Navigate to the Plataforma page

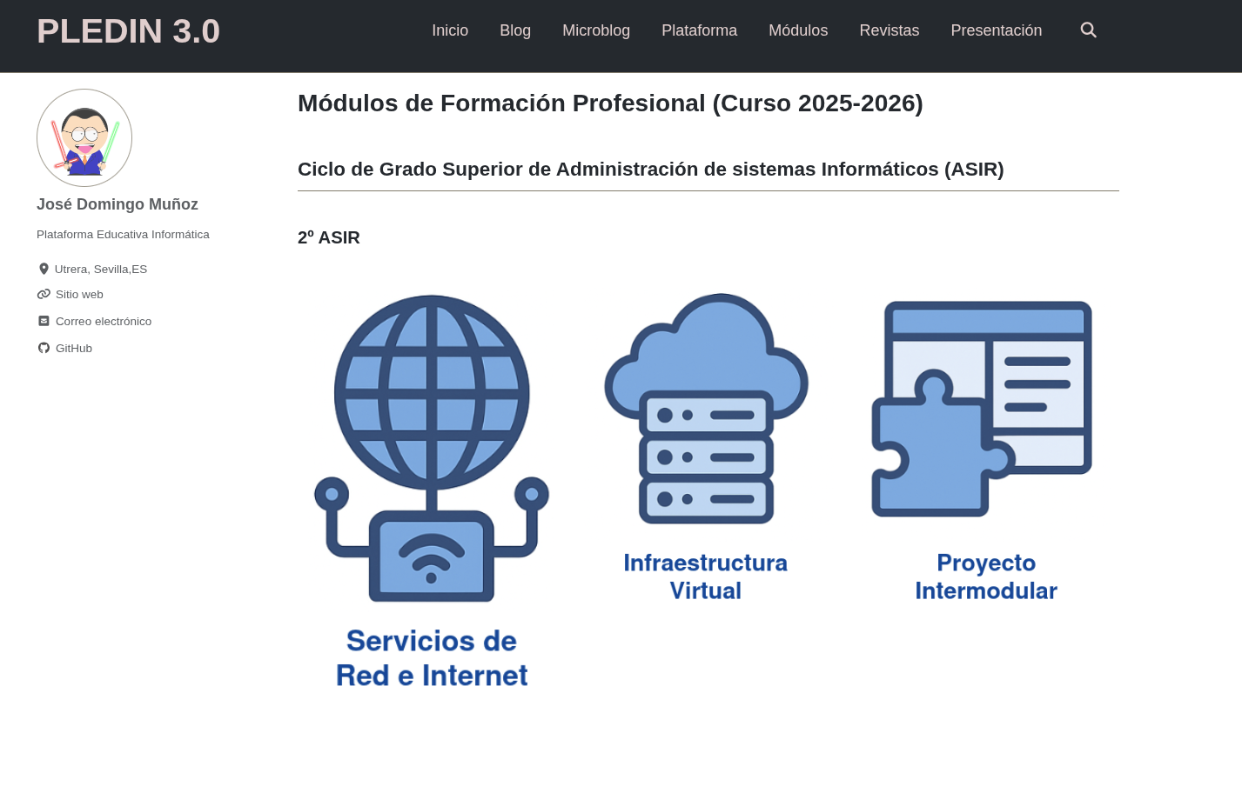(x=699, y=30)
